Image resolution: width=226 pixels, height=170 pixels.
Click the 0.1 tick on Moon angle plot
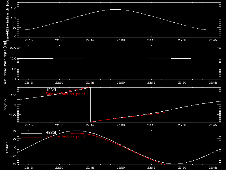14,79
